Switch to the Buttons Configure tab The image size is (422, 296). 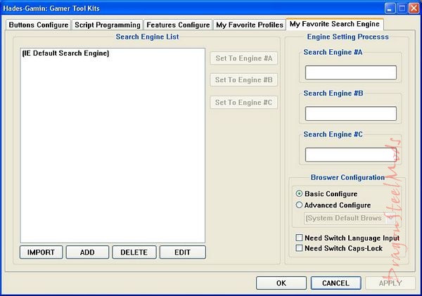coord(38,25)
